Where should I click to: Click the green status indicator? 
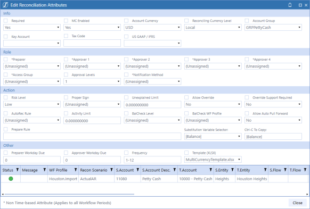[x=11, y=179]
